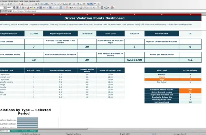Open the font size dropdown
This screenshot has height=135, width=206.
click(x=14, y=8)
